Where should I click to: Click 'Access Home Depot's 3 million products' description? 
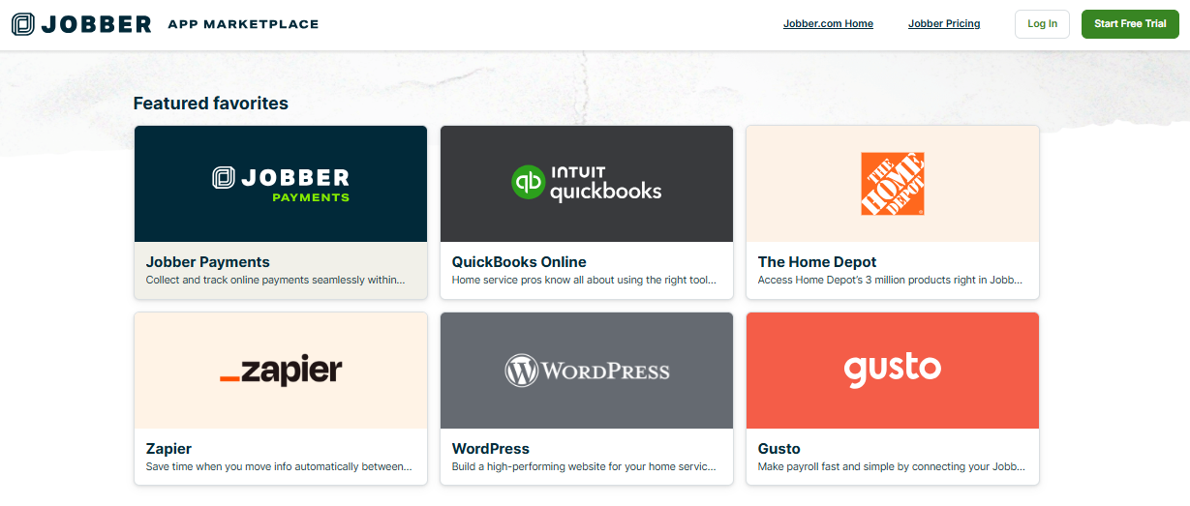pyautogui.click(x=891, y=281)
